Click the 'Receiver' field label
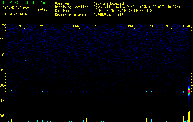 tap(62, 11)
